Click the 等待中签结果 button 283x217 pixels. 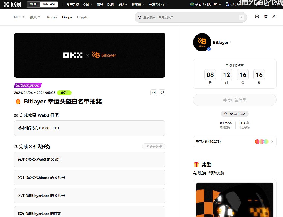tap(235, 100)
